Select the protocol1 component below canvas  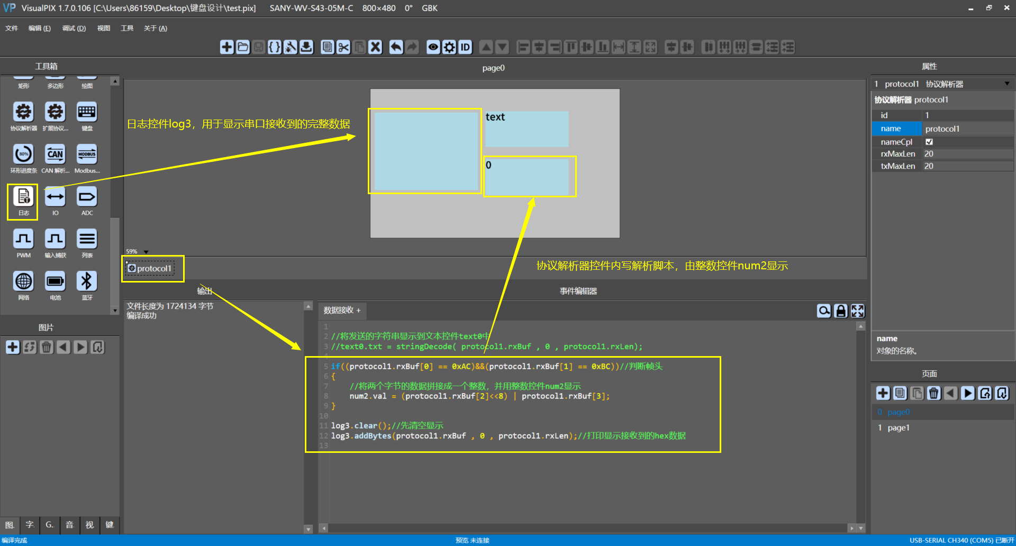click(150, 268)
